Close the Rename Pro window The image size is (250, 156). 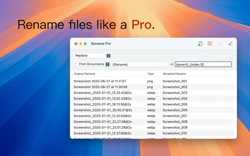[76, 44]
